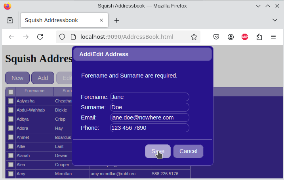Click the Add button
284x180 pixels.
43,78
